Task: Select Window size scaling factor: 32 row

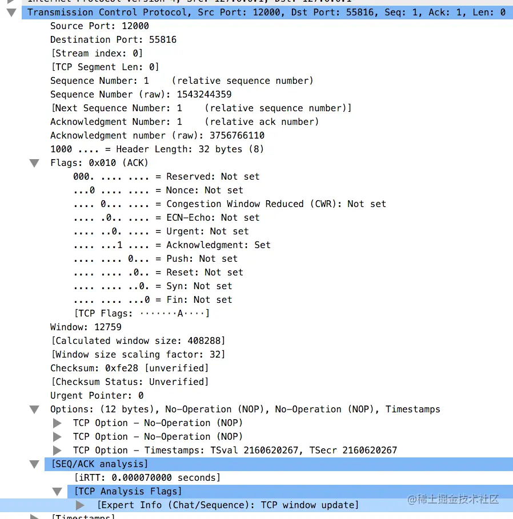Action: click(x=138, y=355)
